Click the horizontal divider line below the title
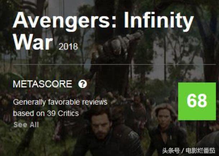This screenshot has width=219, height=156. 114,64
